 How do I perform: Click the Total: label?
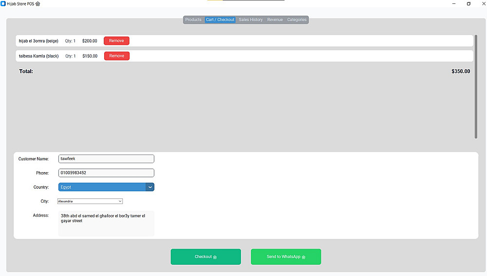(x=26, y=71)
